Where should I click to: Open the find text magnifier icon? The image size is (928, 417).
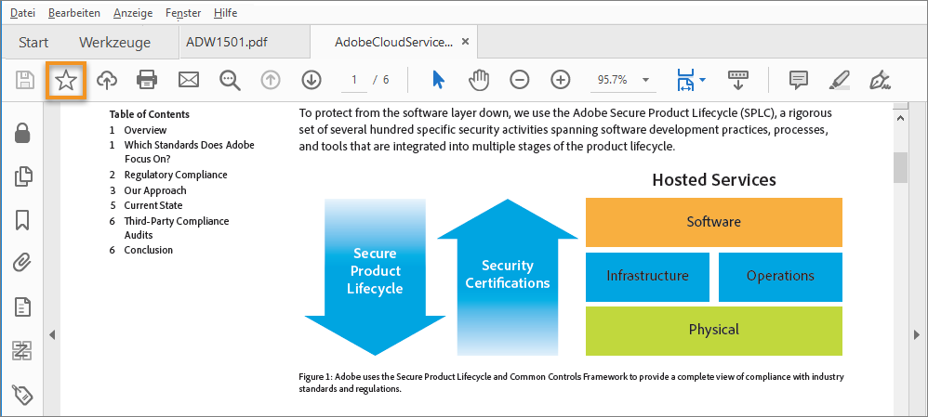[x=230, y=81]
